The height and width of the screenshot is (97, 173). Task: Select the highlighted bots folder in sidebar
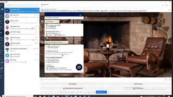pos(1,33)
